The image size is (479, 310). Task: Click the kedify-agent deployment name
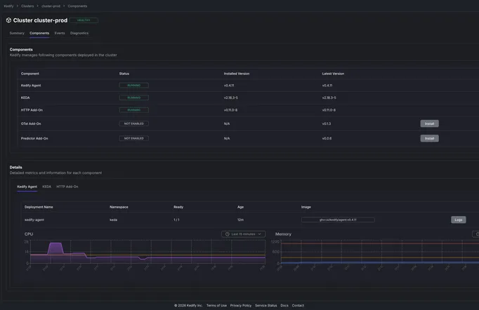coord(34,220)
